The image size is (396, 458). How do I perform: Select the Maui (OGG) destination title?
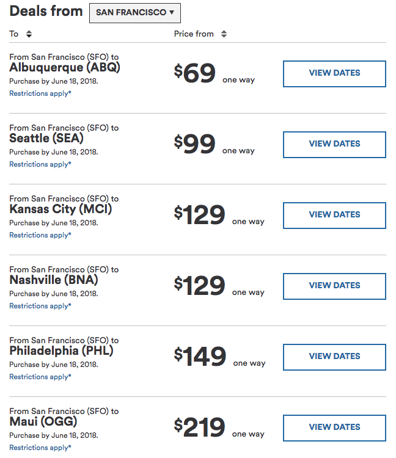coord(43,422)
